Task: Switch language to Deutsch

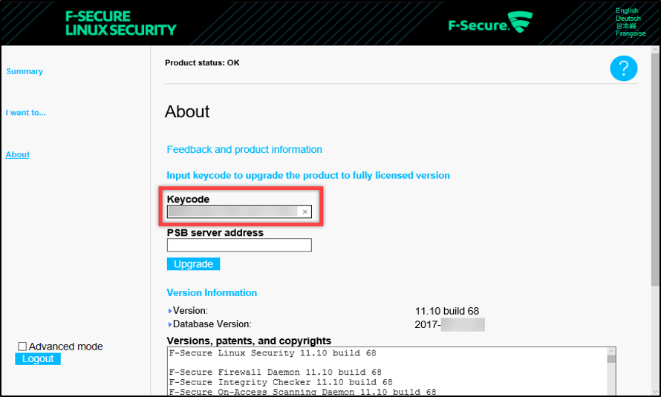Action: 628,19
